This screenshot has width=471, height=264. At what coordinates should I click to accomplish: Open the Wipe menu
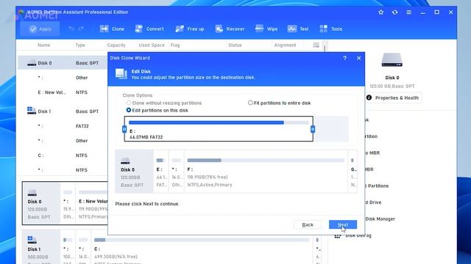pos(266,29)
